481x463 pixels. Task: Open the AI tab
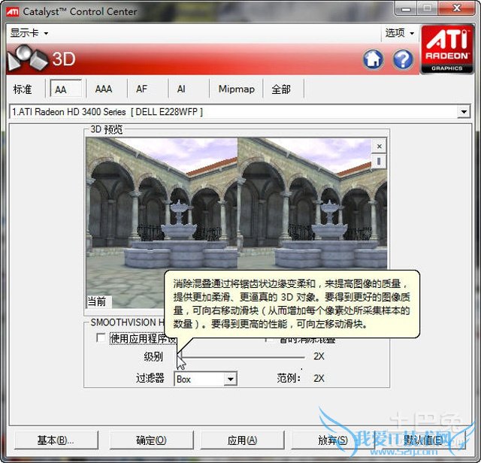pos(181,89)
